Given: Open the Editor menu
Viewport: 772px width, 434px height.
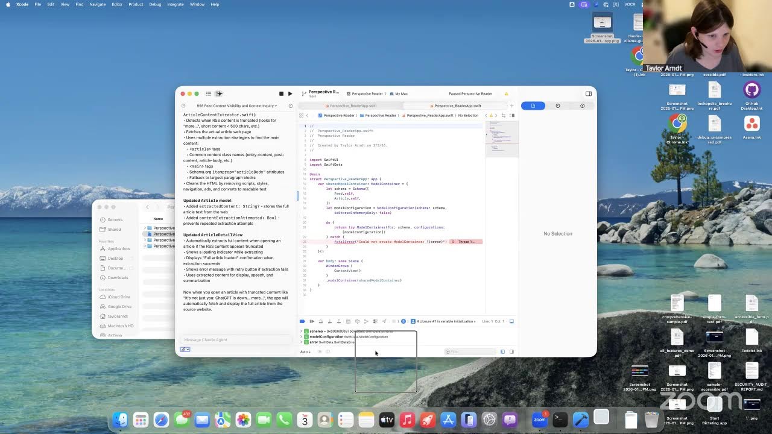Looking at the screenshot, I should [117, 4].
